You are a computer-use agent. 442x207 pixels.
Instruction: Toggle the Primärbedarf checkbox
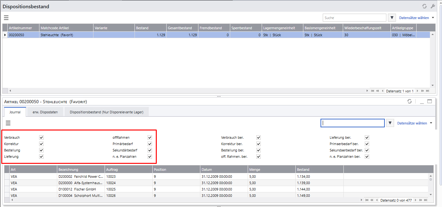coord(150,144)
